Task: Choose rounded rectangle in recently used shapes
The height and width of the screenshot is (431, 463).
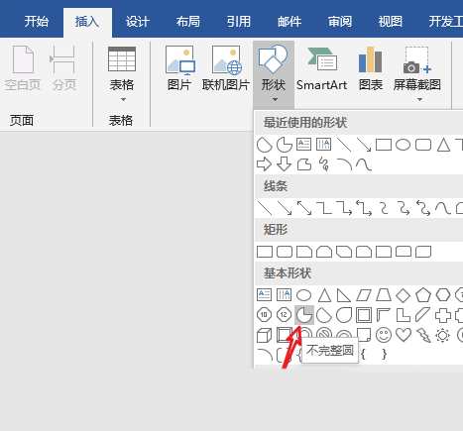Action: [423, 145]
